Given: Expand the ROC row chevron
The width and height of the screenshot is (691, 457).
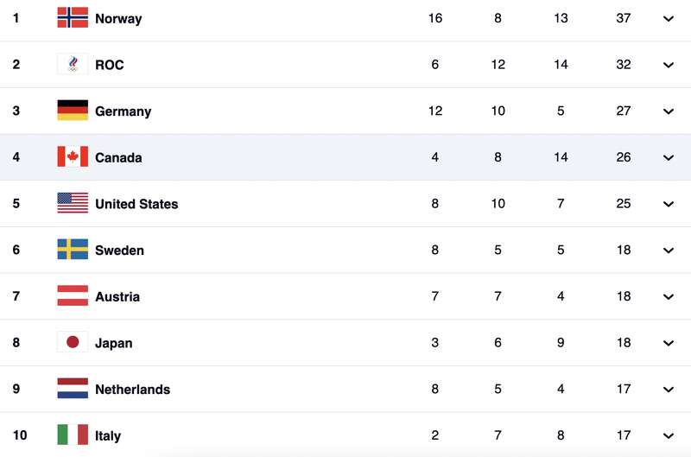Looking at the screenshot, I should point(668,65).
